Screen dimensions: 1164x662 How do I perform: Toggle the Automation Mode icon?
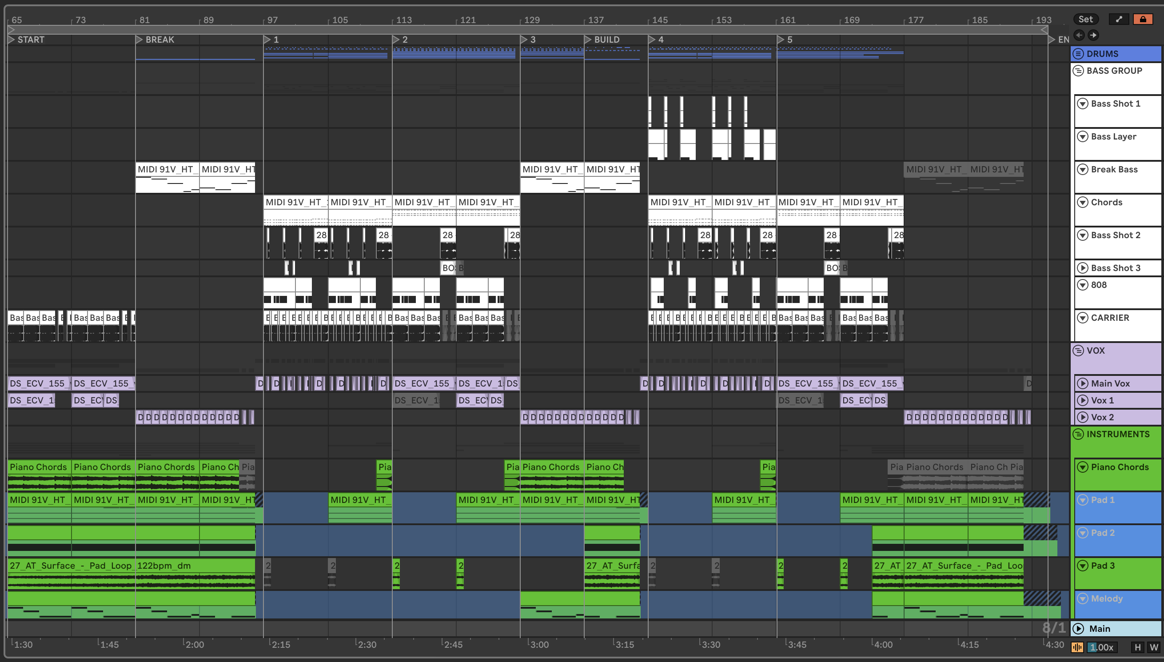pyautogui.click(x=1119, y=19)
